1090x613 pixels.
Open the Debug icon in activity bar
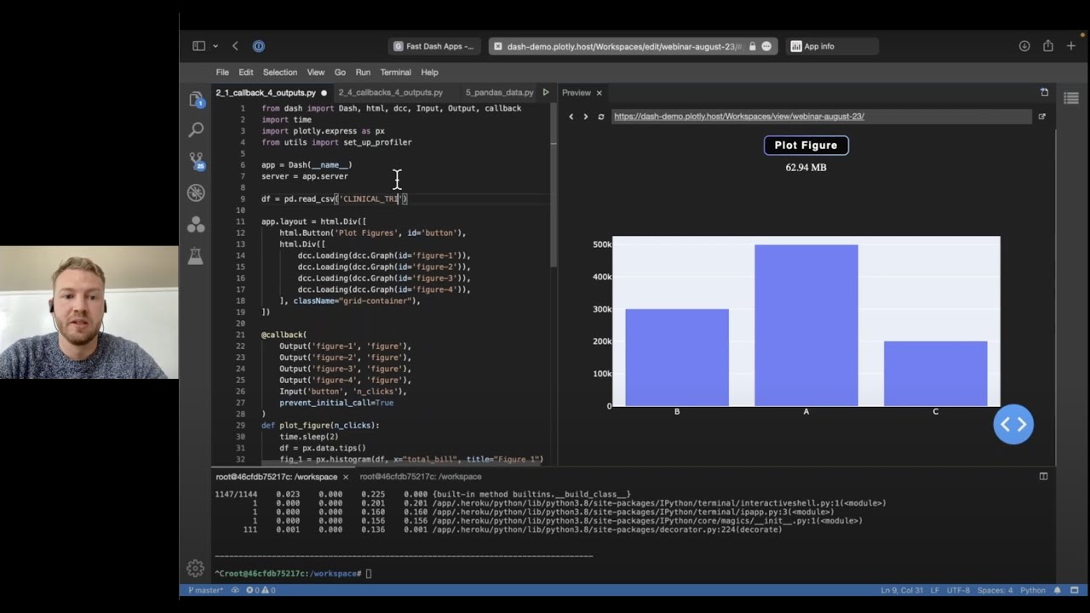click(196, 192)
